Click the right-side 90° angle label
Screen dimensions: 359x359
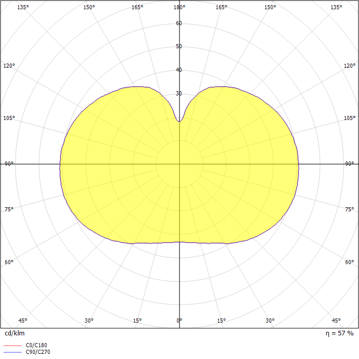pyautogui.click(x=350, y=164)
